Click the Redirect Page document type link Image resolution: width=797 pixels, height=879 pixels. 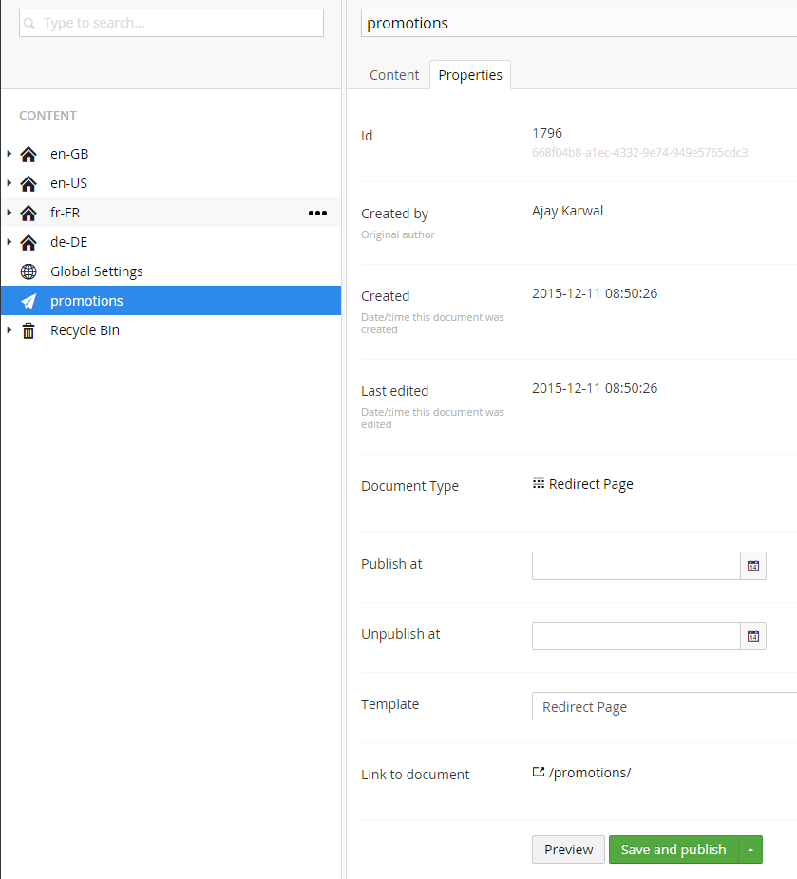[590, 484]
